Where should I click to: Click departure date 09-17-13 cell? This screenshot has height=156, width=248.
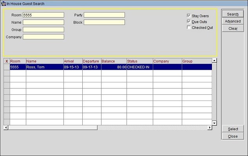[92, 67]
